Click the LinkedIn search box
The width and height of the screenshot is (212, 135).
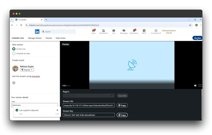pos(58,31)
